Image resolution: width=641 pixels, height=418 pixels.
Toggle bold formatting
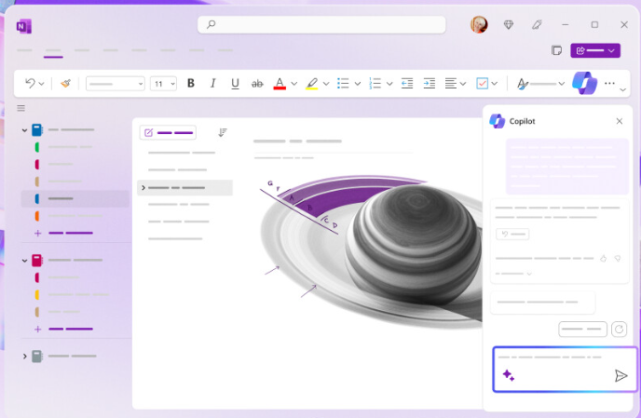coord(191,83)
